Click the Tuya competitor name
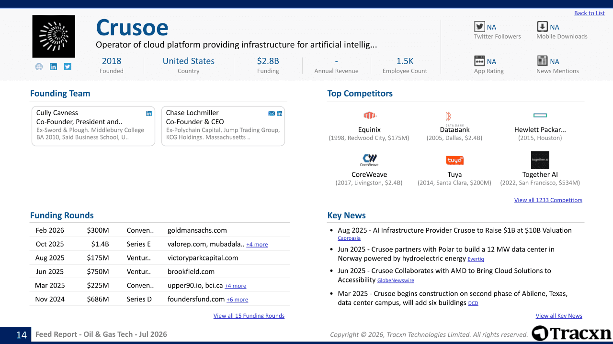This screenshot has height=344, width=613. click(454, 174)
